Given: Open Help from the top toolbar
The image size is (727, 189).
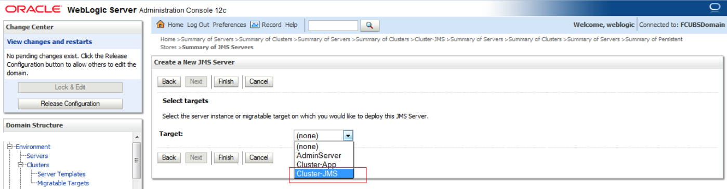Looking at the screenshot, I should click(292, 25).
